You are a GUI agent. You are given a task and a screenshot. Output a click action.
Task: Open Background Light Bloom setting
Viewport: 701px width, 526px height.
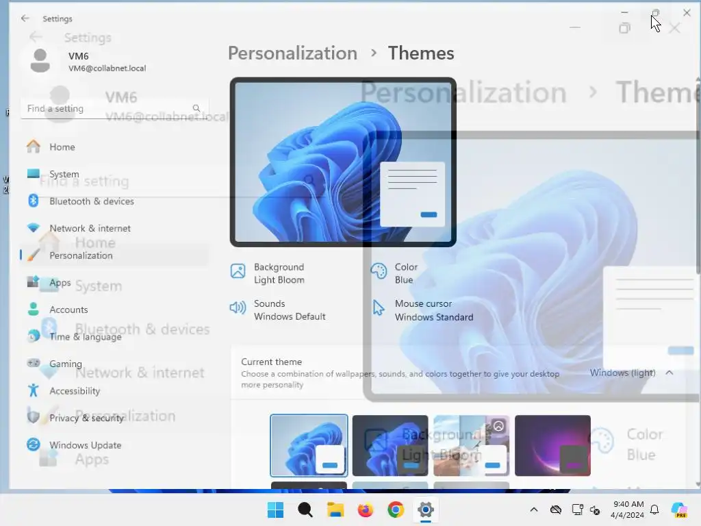(268, 273)
